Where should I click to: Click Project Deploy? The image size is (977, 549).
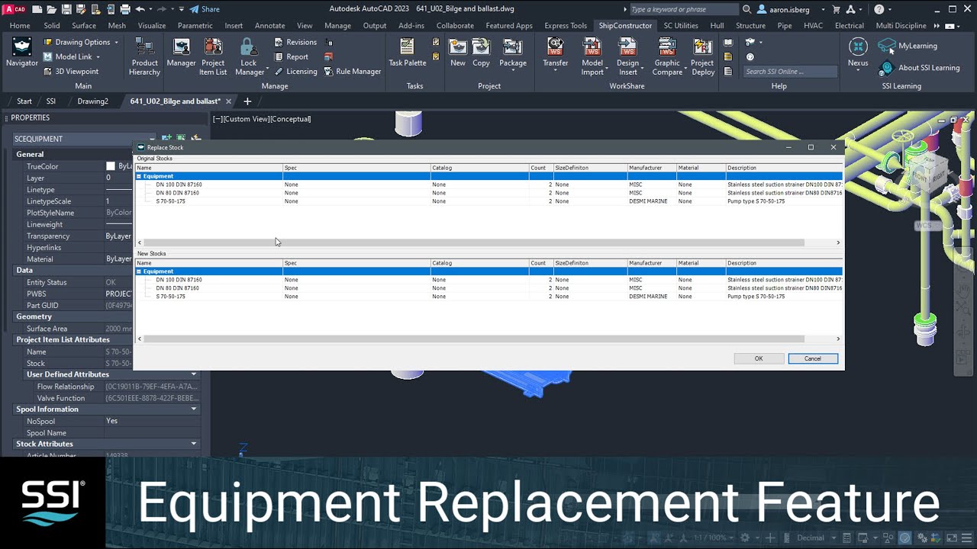pos(702,55)
